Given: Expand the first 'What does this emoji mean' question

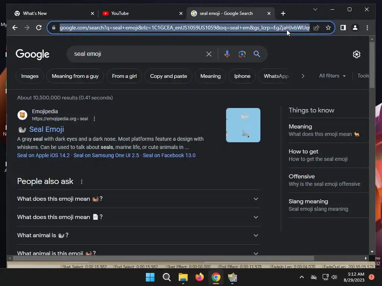Looking at the screenshot, I should [x=139, y=199].
